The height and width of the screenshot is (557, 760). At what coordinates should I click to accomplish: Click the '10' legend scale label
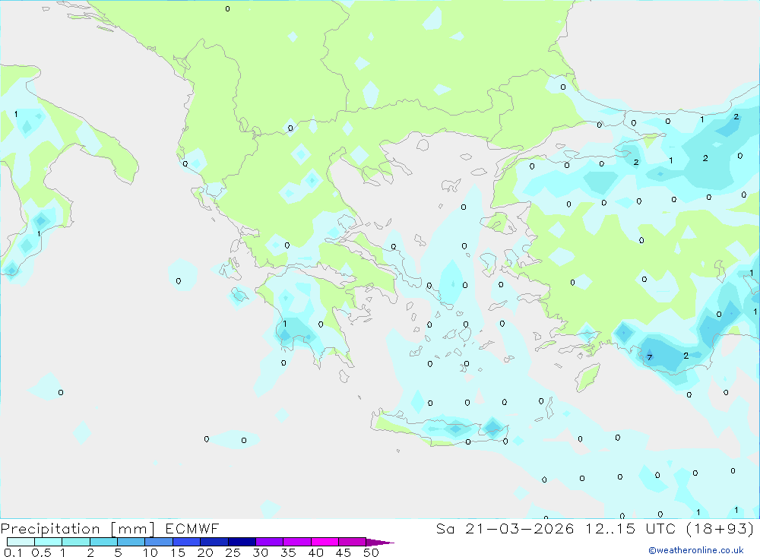[150, 552]
